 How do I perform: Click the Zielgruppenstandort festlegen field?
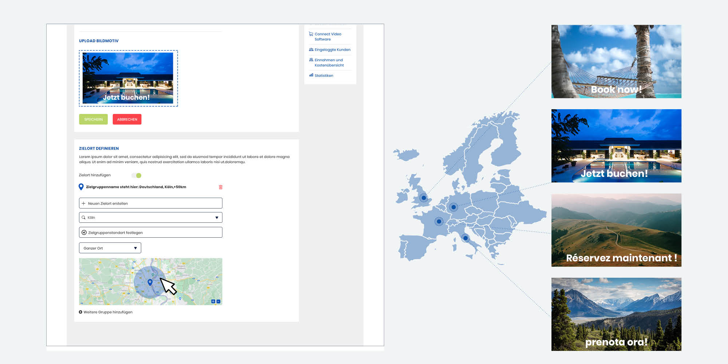tap(150, 233)
